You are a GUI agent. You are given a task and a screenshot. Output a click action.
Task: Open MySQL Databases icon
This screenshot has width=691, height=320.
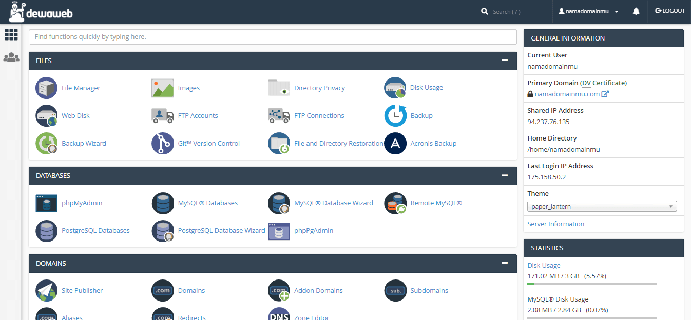coord(163,203)
